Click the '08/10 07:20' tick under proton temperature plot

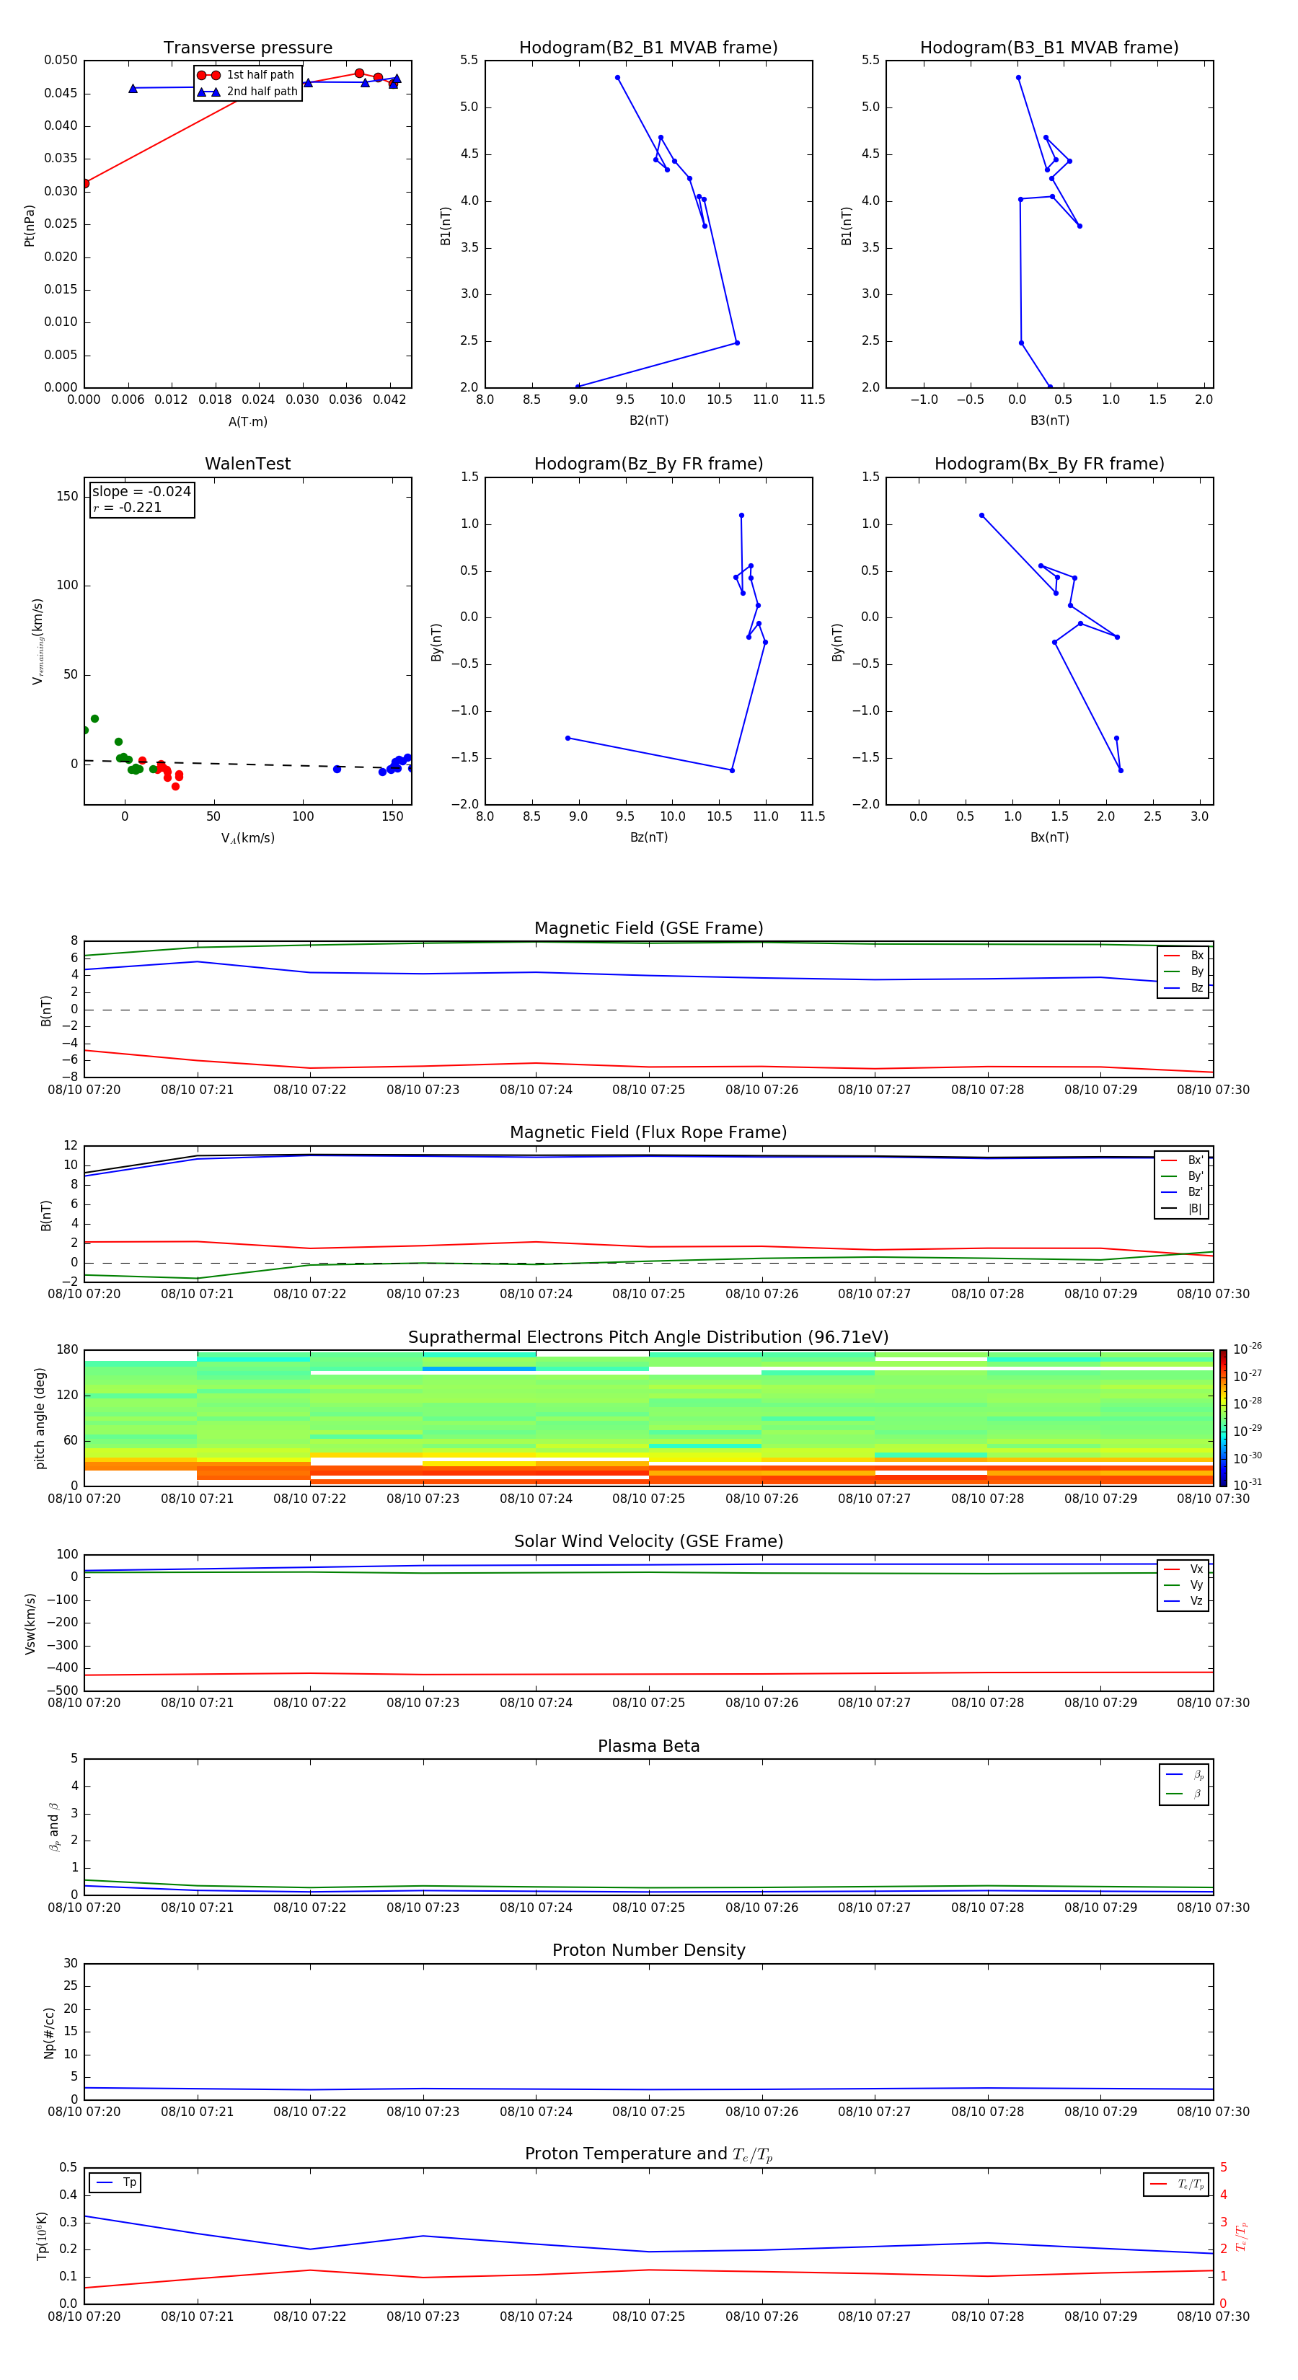coord(84,2317)
